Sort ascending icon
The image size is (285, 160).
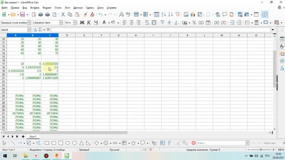coord(163,15)
